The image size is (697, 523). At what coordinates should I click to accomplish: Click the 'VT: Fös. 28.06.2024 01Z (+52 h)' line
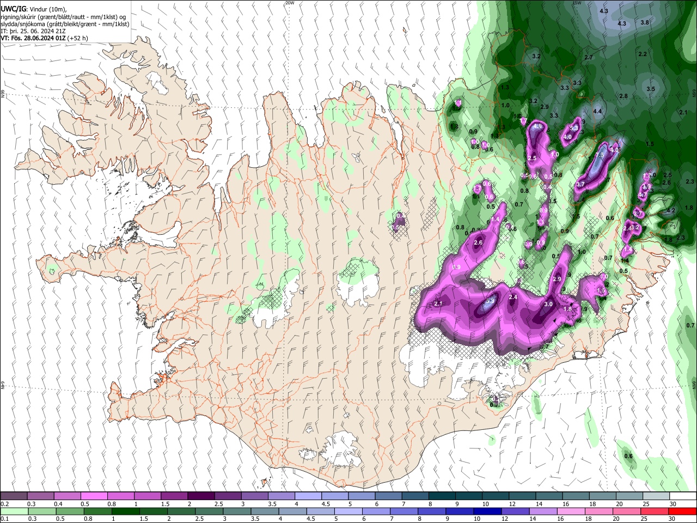coord(44,38)
